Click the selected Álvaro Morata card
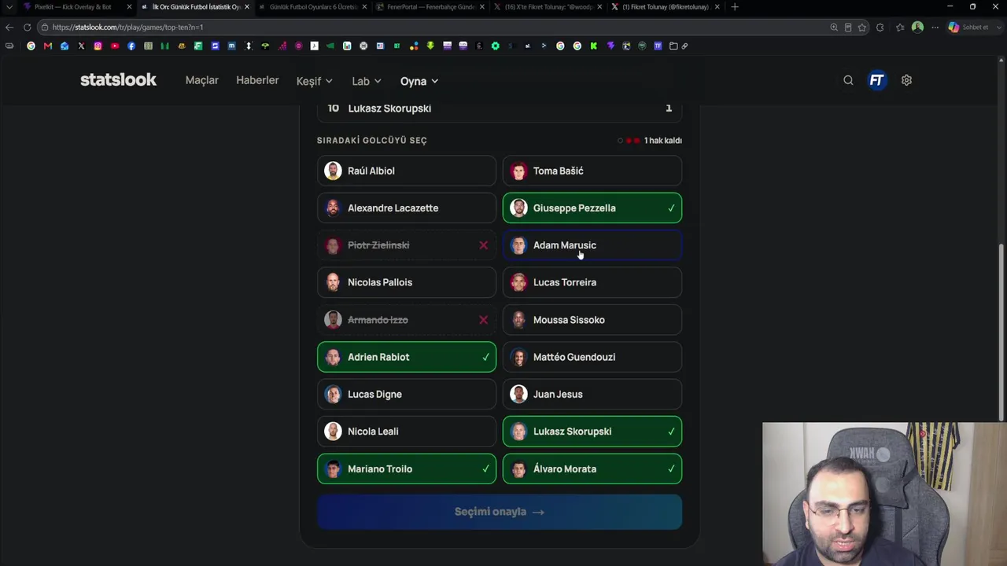This screenshot has width=1007, height=566. [x=592, y=469]
